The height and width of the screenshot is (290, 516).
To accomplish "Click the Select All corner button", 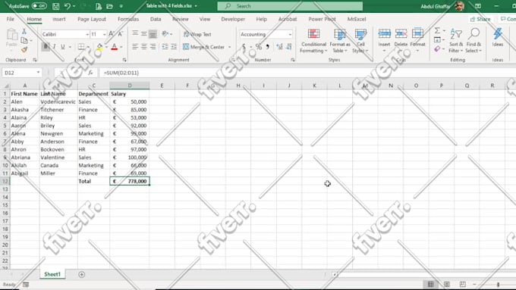I will pos(5,86).
